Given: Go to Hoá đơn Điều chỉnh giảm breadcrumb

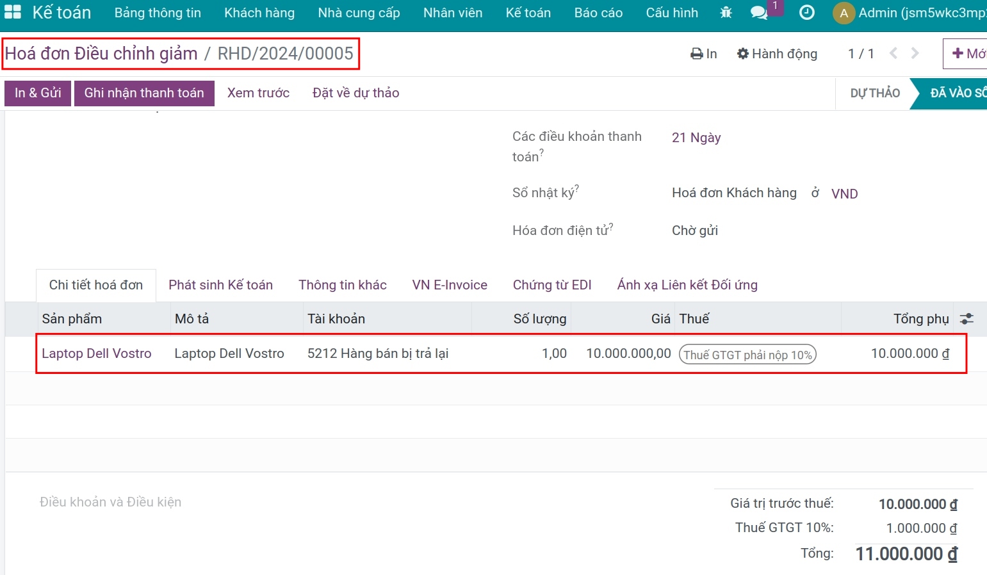Looking at the screenshot, I should point(101,53).
